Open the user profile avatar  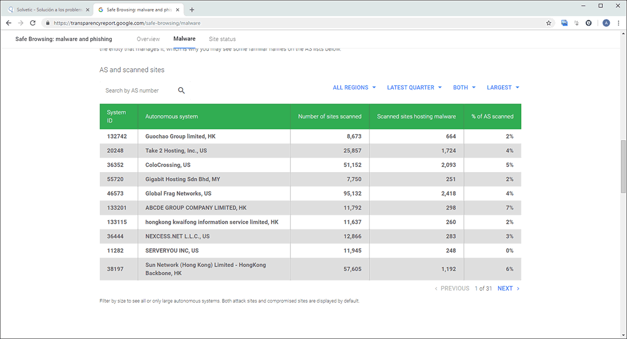point(606,23)
